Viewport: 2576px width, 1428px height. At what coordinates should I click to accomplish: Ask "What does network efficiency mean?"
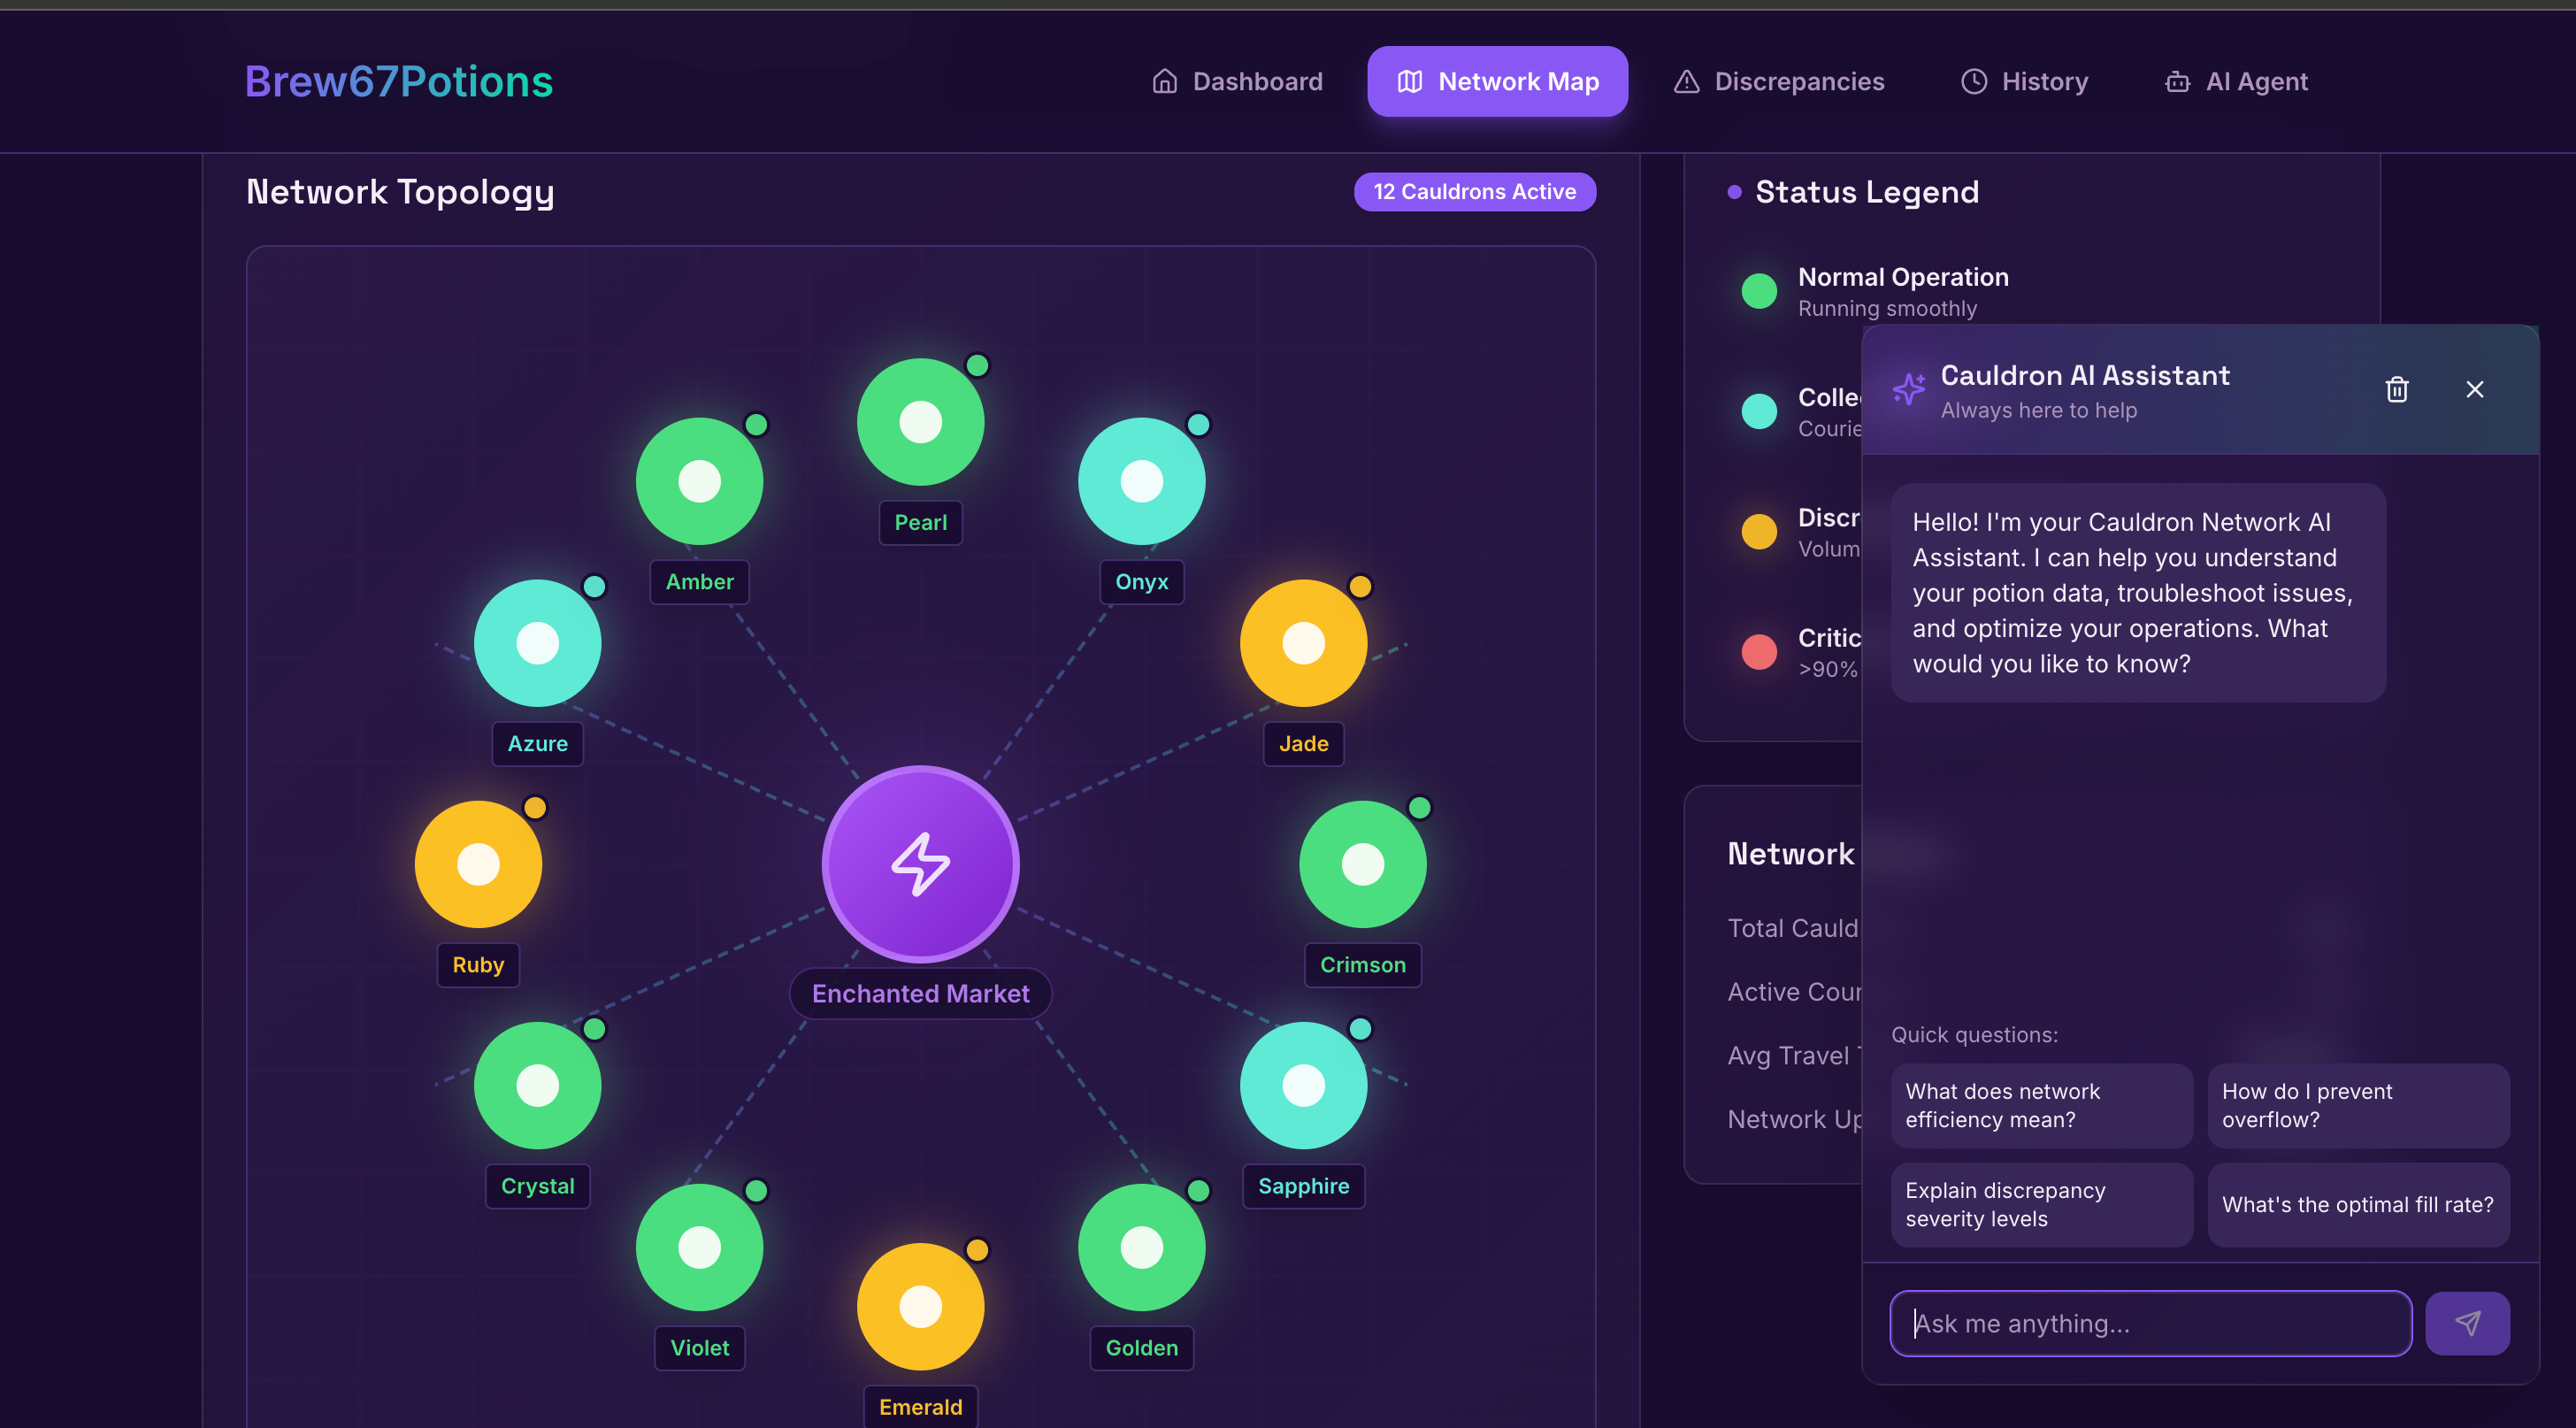point(2040,1105)
